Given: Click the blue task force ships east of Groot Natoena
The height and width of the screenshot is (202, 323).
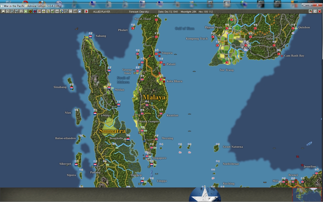Looking at the screenshot, I should point(309,144).
